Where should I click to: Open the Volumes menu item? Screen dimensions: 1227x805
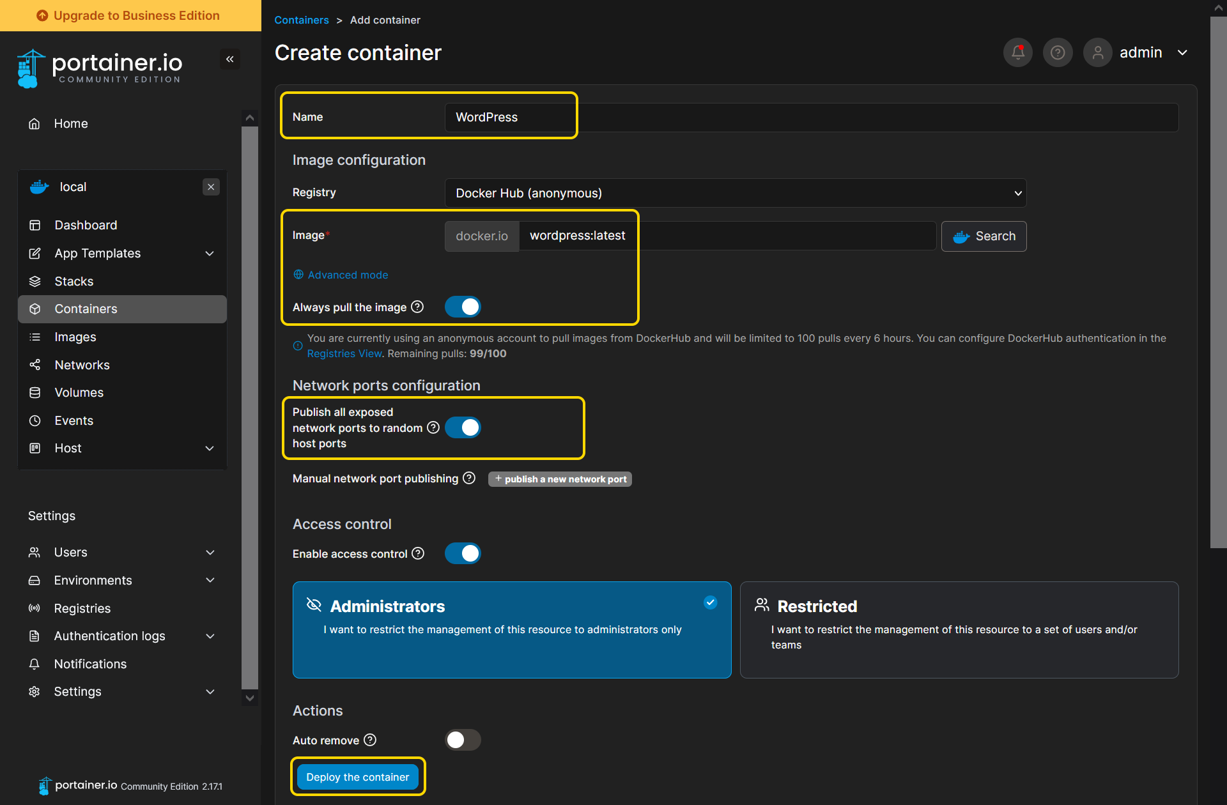(123, 393)
